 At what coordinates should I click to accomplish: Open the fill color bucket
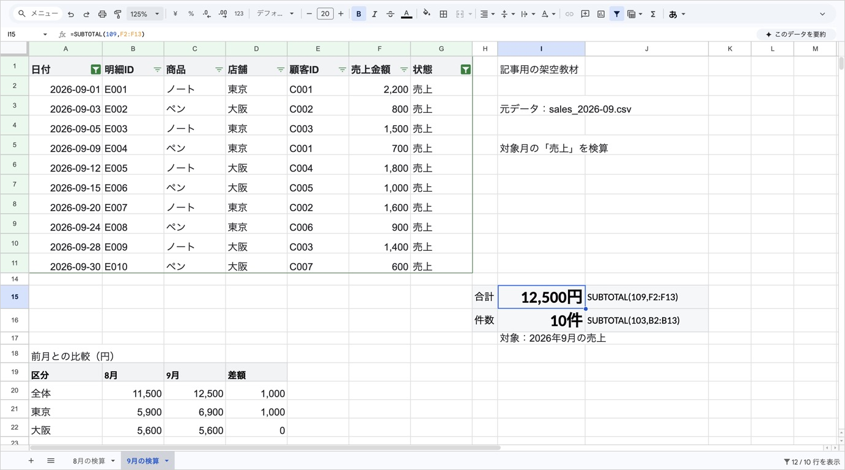pyautogui.click(x=427, y=14)
